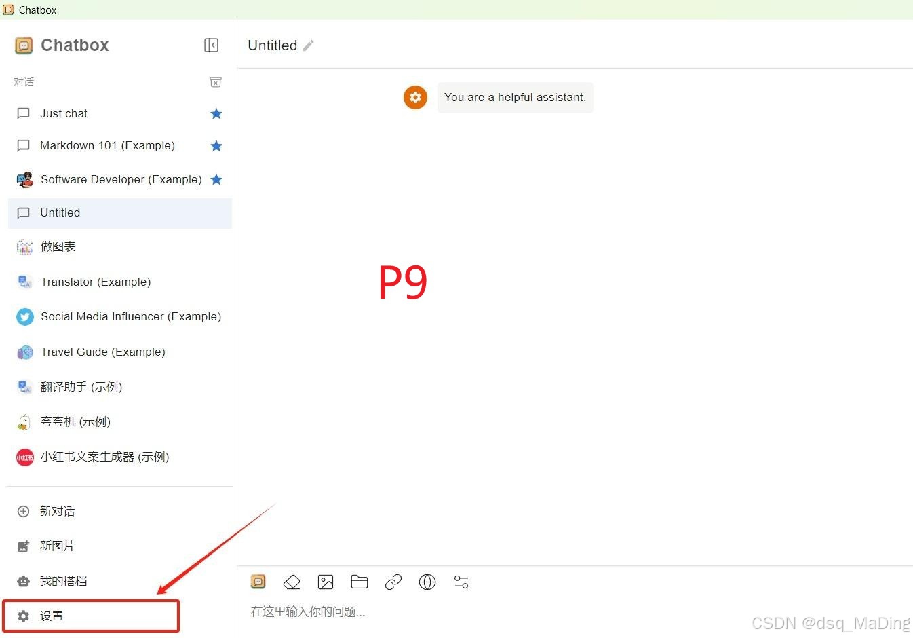Viewport: 913px width, 638px height.
Task: Unstar the Just chat conversation
Action: click(x=216, y=113)
